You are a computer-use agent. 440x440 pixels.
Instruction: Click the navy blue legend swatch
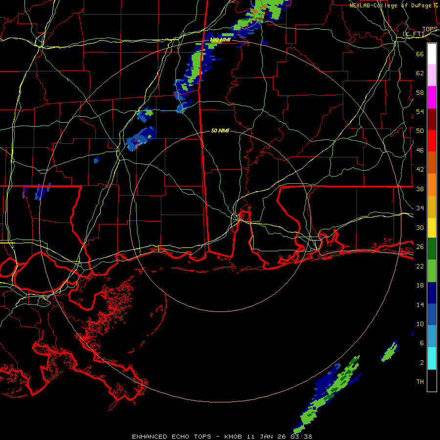(432, 293)
